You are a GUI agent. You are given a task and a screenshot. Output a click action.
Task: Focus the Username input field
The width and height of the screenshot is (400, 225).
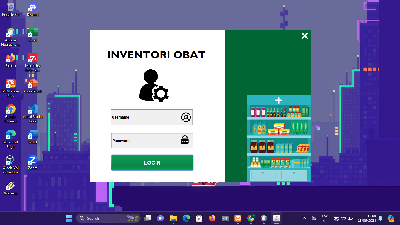(x=145, y=117)
